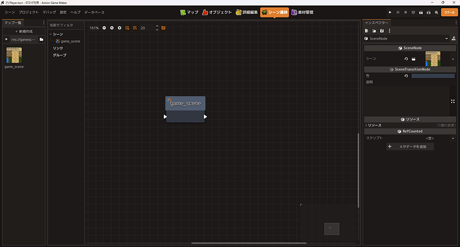This screenshot has height=247, width=460.
Task: Toggle the grid display button next to the snap button
Action: click(x=135, y=28)
